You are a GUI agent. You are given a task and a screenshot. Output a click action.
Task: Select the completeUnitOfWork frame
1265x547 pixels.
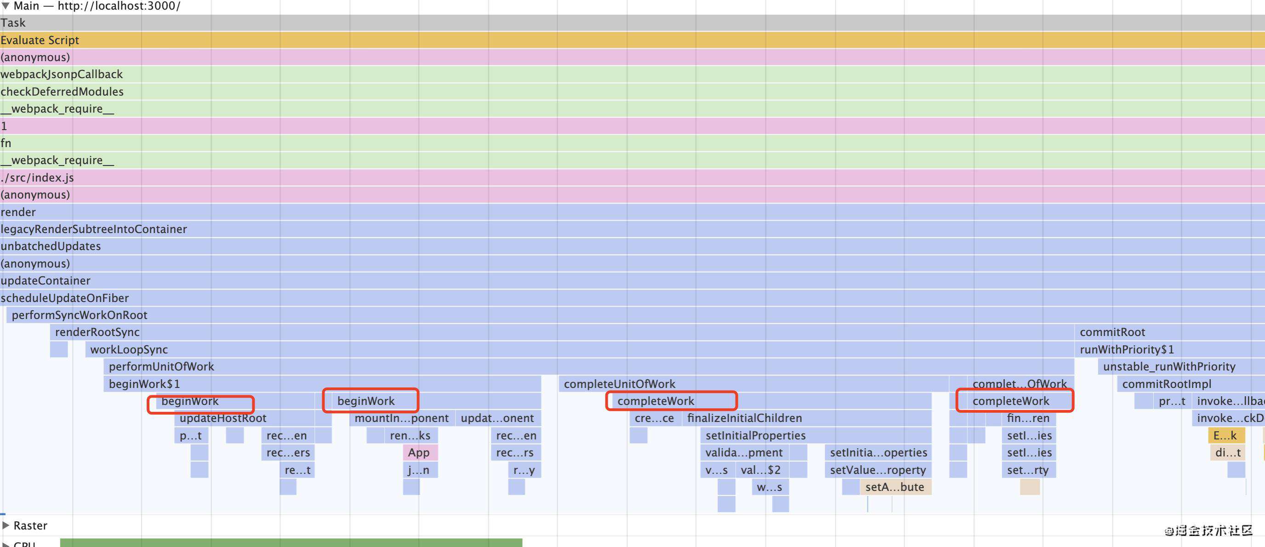(753, 384)
